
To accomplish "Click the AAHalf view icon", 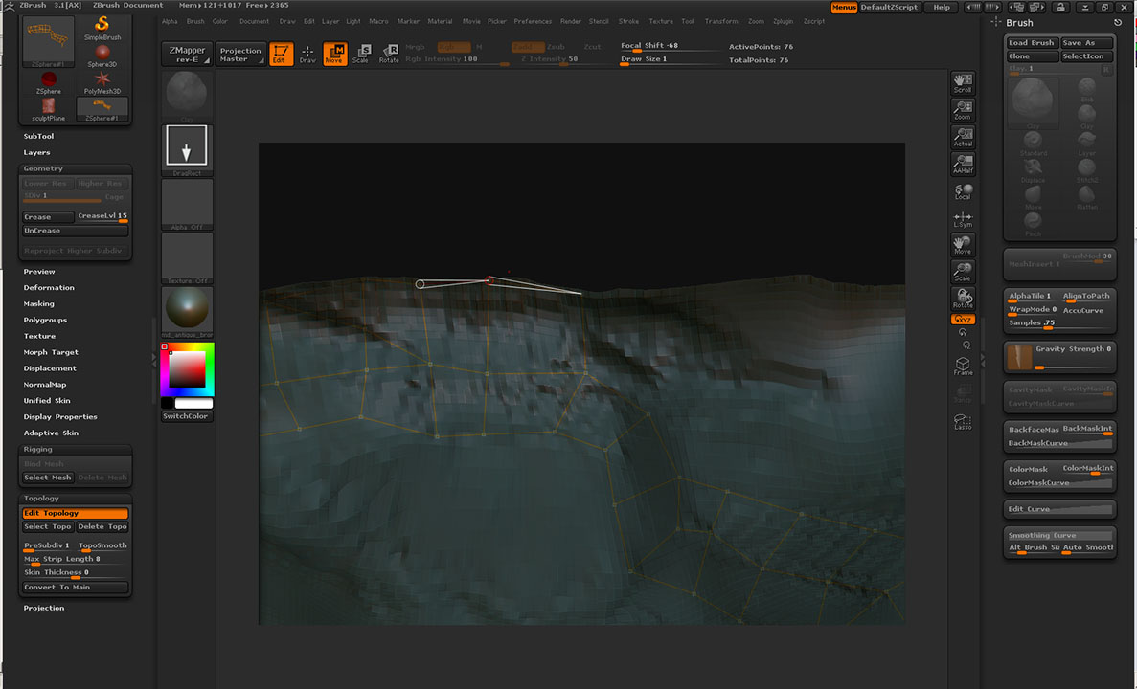I will click(x=963, y=165).
